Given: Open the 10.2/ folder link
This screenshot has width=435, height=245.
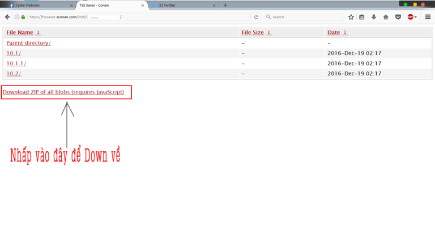Looking at the screenshot, I should pos(14,74).
